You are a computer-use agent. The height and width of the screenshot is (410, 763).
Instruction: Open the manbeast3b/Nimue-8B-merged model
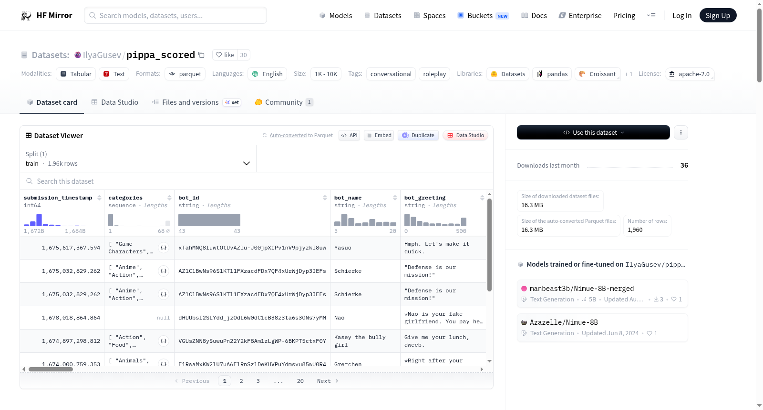coord(602,293)
